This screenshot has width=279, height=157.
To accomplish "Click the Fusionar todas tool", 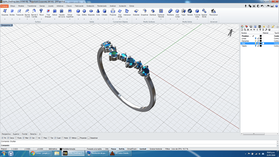I will coord(197,13).
